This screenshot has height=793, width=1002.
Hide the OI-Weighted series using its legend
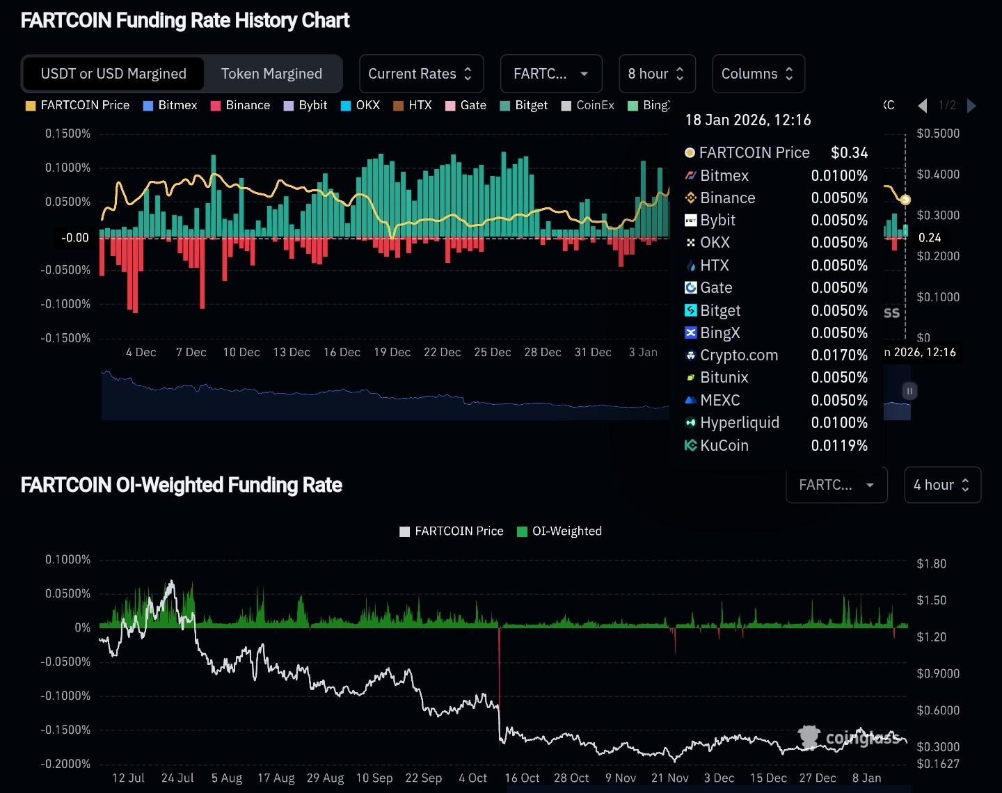(559, 531)
